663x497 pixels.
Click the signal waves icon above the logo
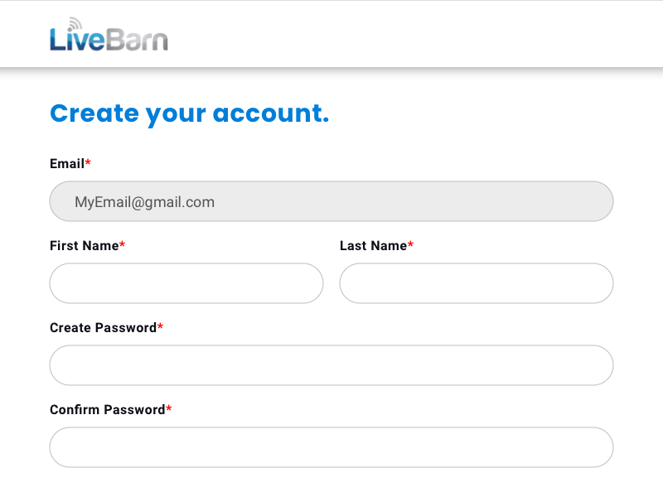click(75, 23)
